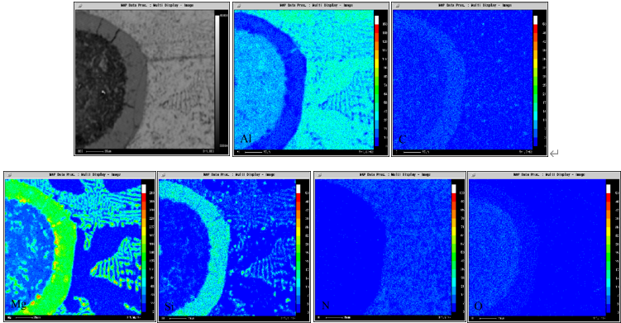
Task: Click the rainbow color scale in Mg window
Action: point(144,249)
